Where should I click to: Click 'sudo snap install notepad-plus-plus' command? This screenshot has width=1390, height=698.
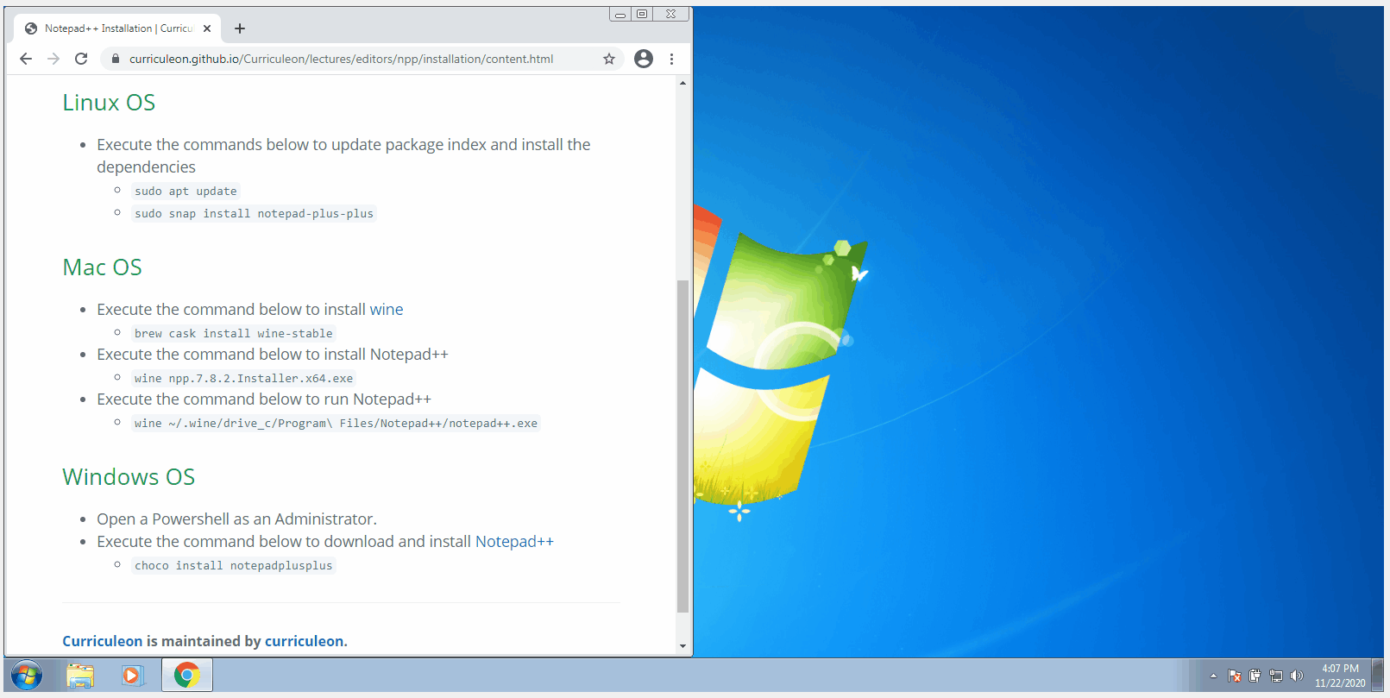point(254,214)
